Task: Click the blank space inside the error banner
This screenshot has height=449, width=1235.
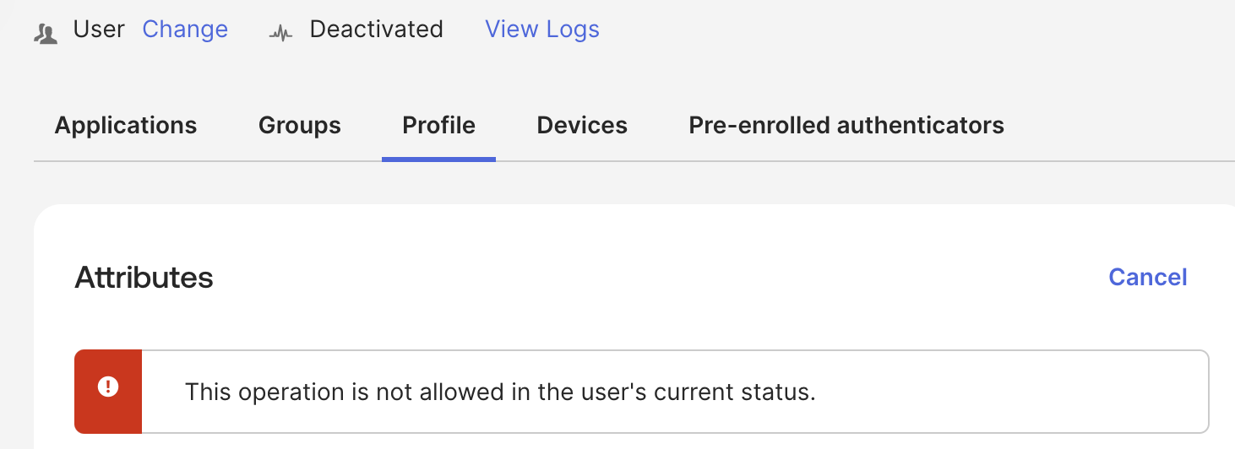Action: (1014, 392)
